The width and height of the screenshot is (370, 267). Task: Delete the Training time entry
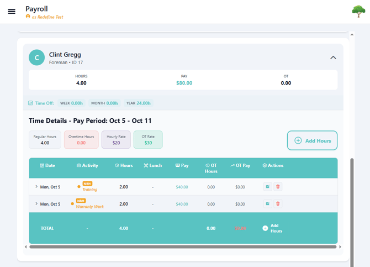(278, 187)
